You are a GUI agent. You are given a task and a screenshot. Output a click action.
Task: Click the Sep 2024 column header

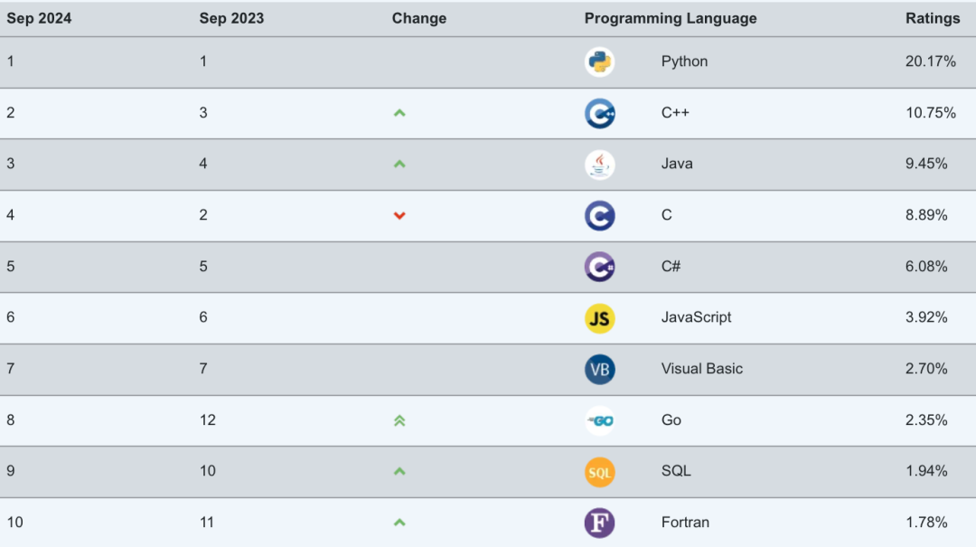[39, 19]
